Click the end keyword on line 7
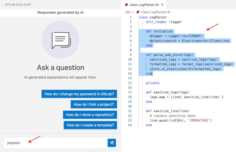236x152 pixels. 149,45
